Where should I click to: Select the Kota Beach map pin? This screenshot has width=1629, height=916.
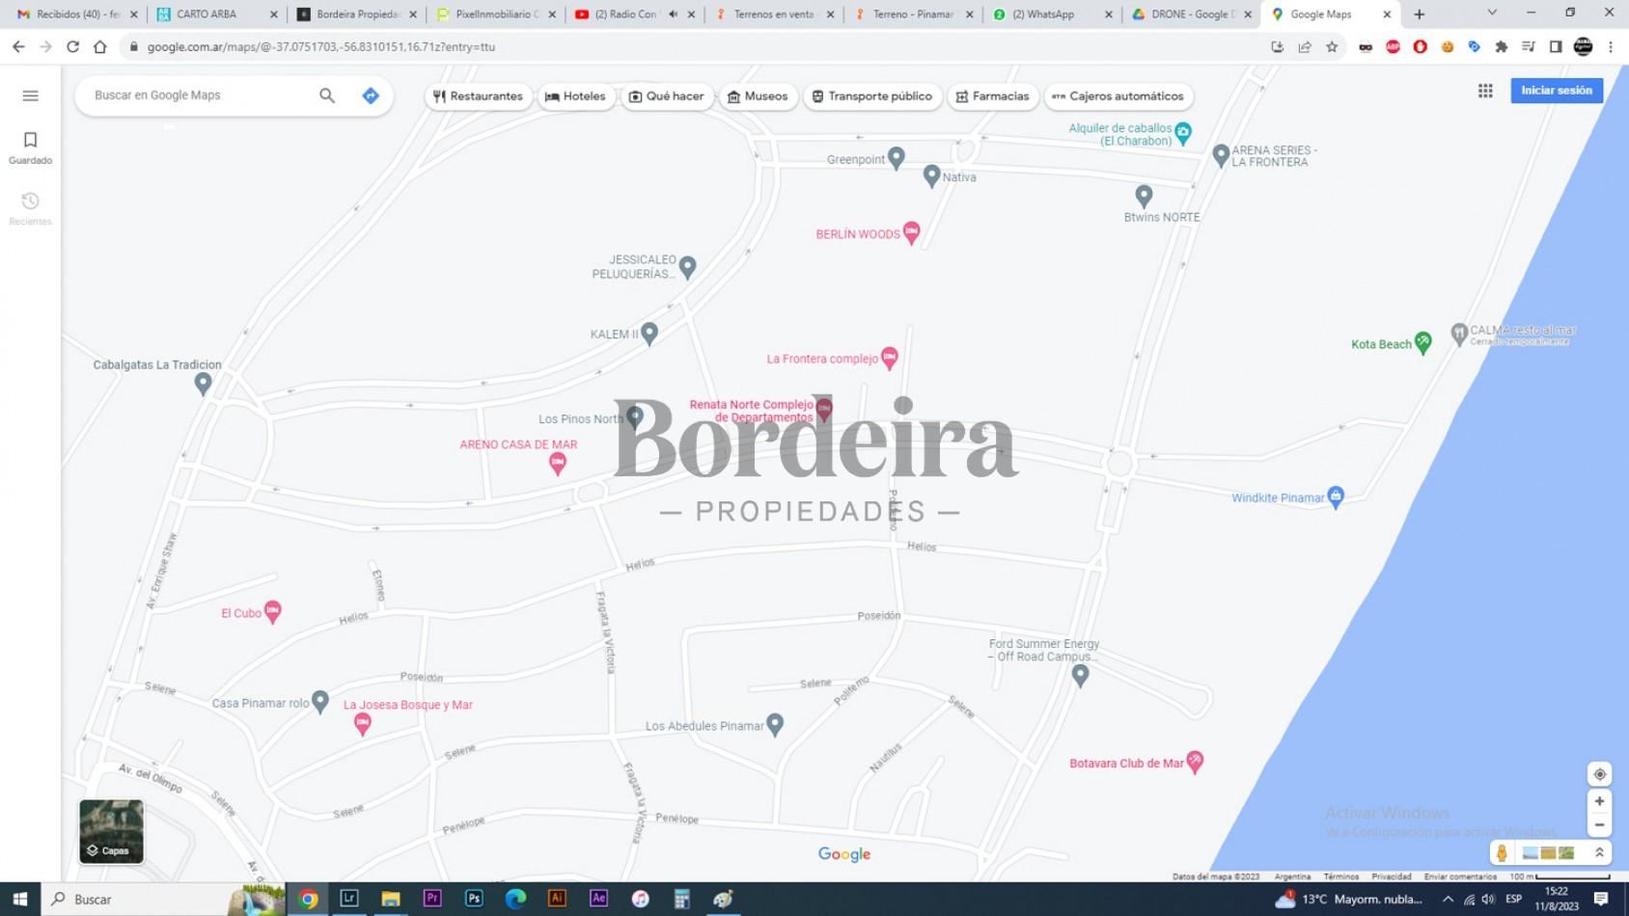pos(1422,343)
